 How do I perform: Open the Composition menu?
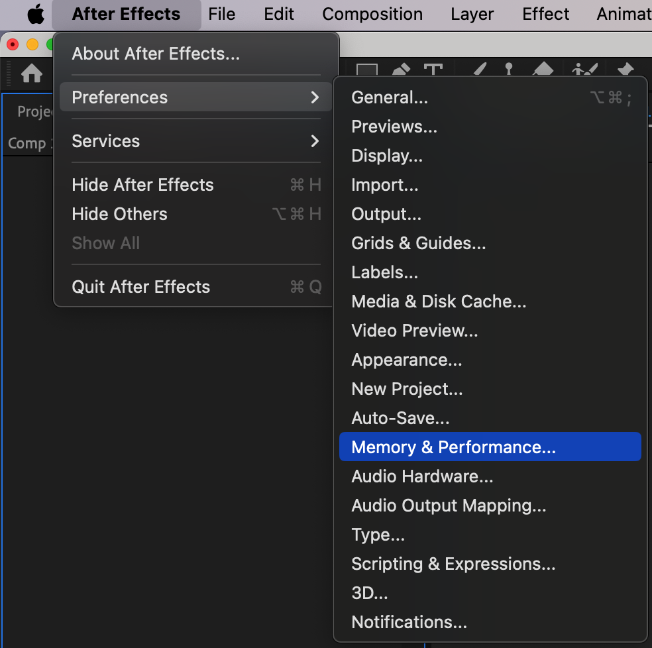pos(372,14)
